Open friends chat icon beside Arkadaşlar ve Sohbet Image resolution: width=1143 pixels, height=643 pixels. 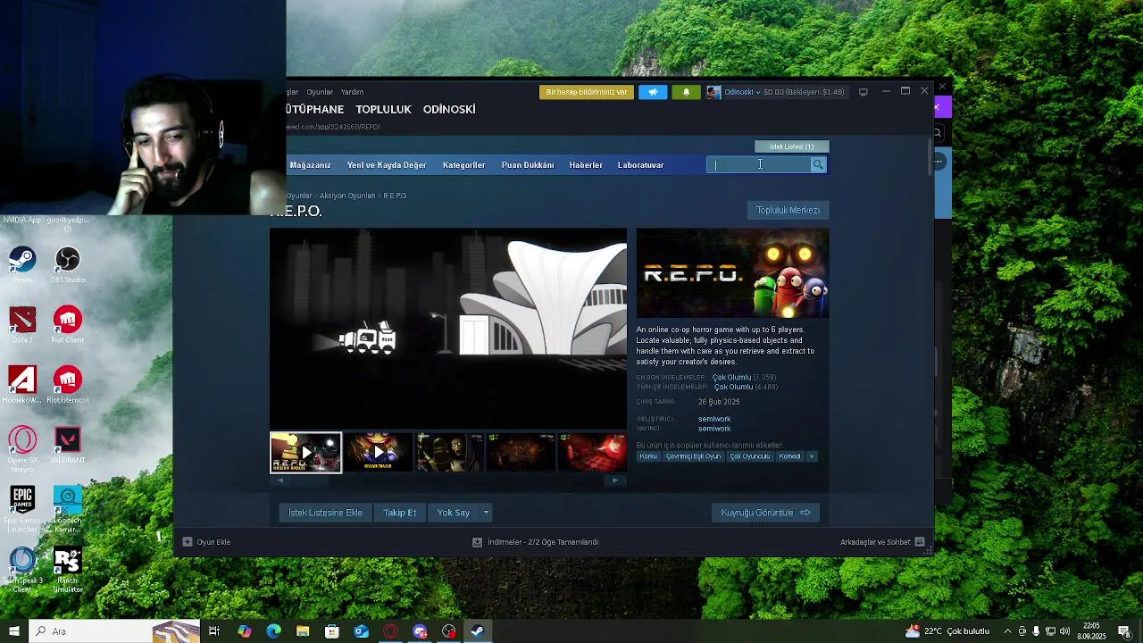coord(920,542)
